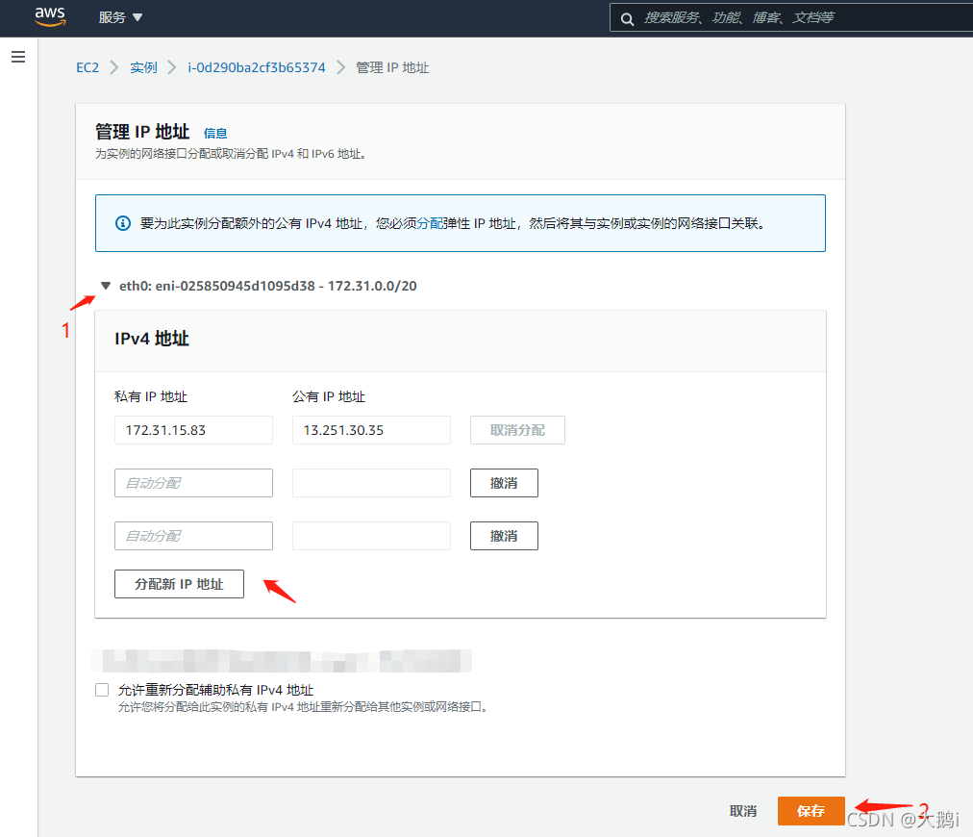Click the 管理 IP 地址 breadcrumb text
973x837 pixels.
coord(392,67)
